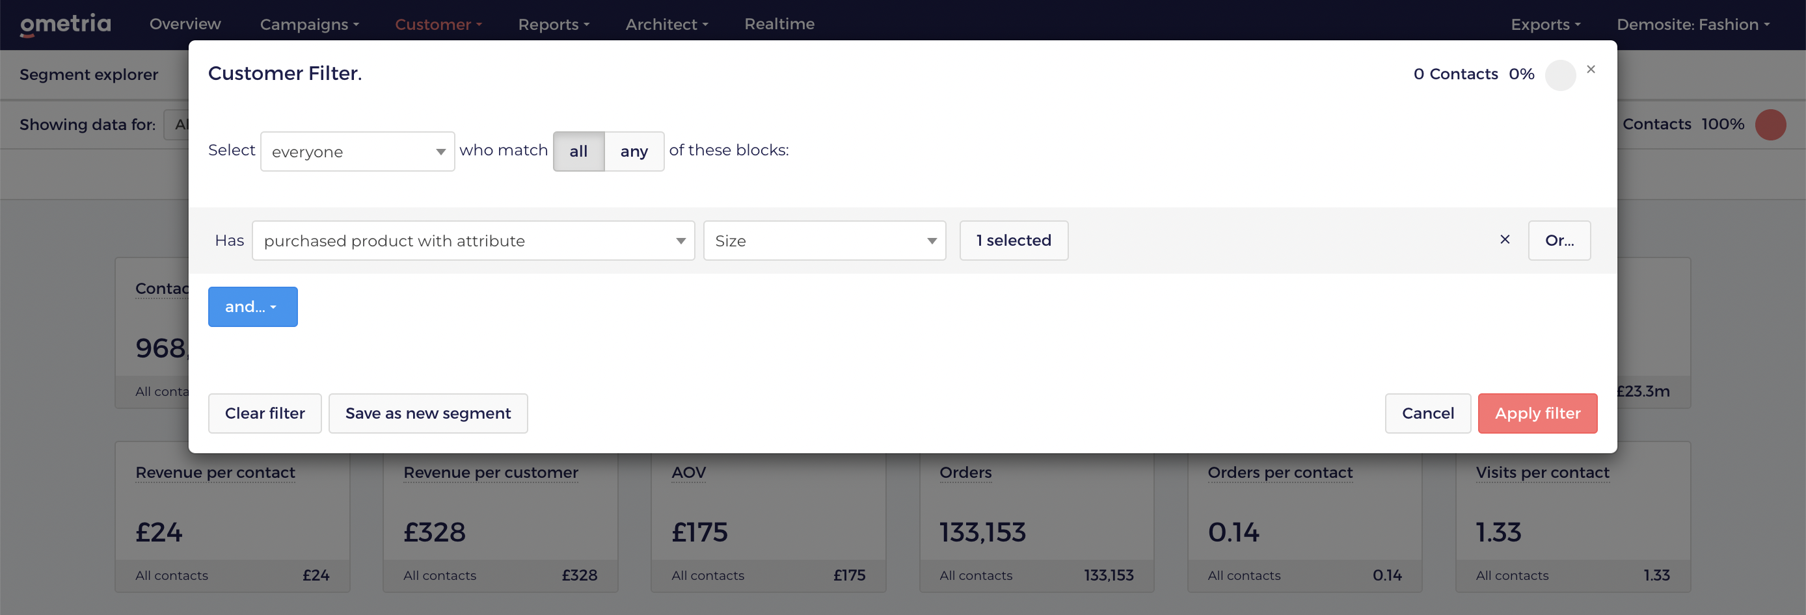Go to the Overview page

point(185,24)
